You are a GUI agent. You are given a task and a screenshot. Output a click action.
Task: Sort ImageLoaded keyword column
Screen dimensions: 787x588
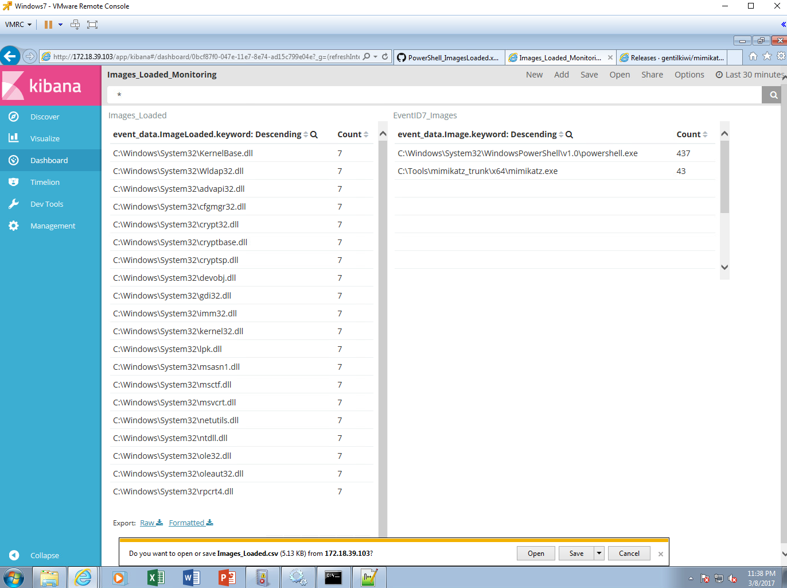coord(306,134)
